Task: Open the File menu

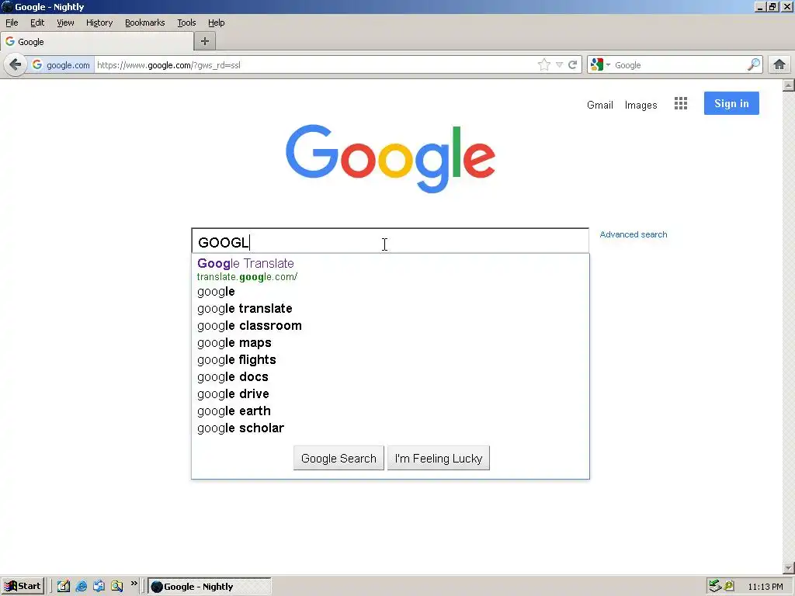Action: 12,23
